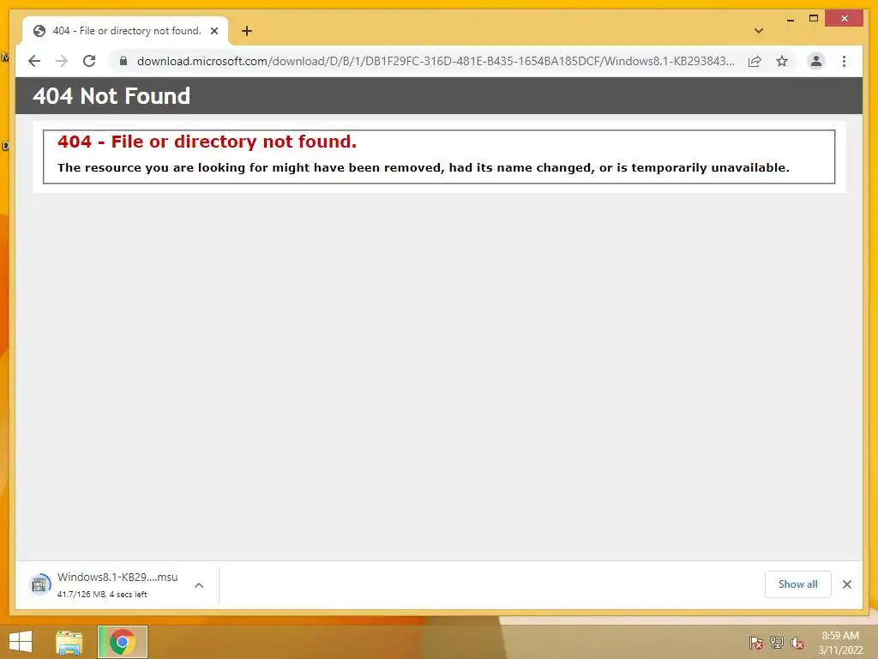Image resolution: width=878 pixels, height=659 pixels.
Task: Share this page using share icon
Action: click(755, 61)
